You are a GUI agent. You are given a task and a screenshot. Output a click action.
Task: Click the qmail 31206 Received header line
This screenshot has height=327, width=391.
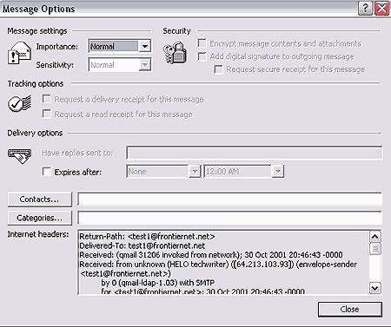[211, 255]
